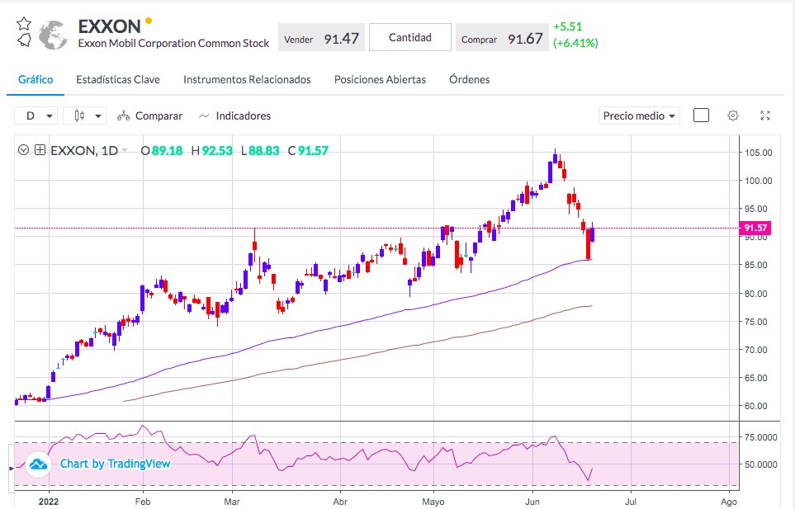Toggle the empty checkbox next to Precio medio
The width and height of the screenshot is (795, 509).
(701, 115)
